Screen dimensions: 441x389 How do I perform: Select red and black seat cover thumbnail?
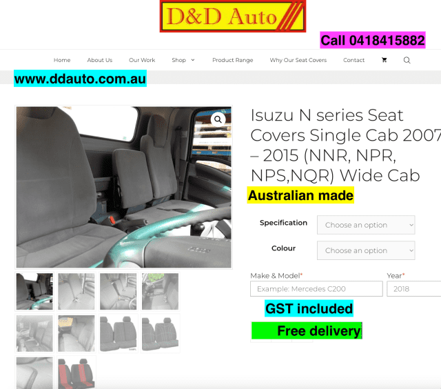click(x=76, y=373)
